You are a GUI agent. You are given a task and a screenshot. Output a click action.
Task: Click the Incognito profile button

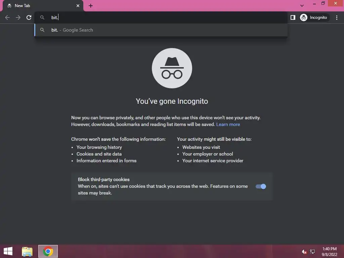(x=314, y=17)
